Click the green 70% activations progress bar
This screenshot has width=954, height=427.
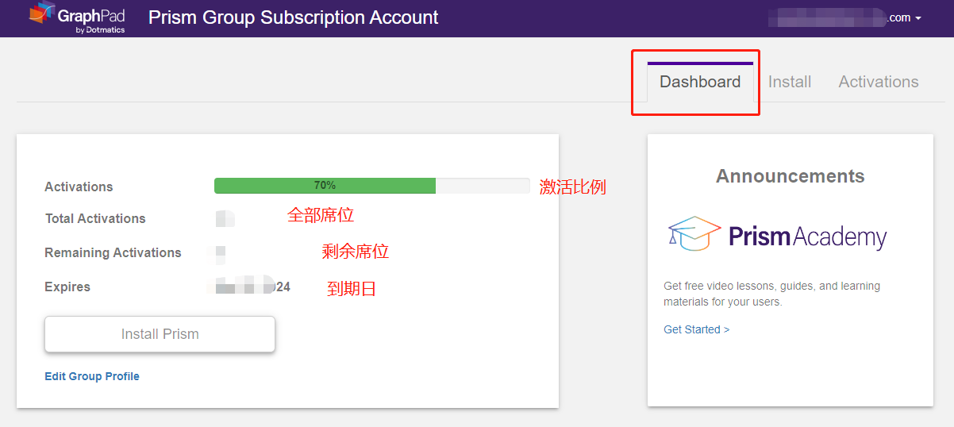click(325, 186)
